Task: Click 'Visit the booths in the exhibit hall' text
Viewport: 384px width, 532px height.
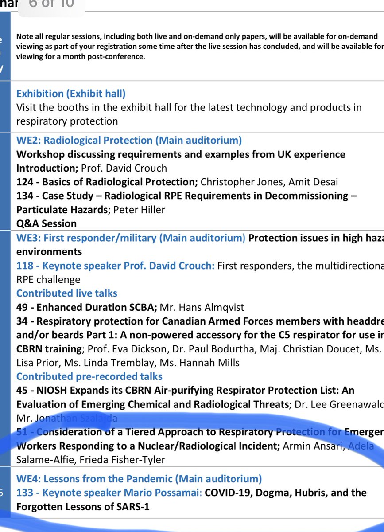Action: 189,107
